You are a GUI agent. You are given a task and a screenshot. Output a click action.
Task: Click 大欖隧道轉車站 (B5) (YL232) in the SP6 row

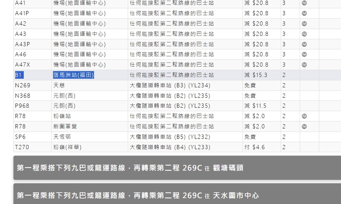pos(170,136)
